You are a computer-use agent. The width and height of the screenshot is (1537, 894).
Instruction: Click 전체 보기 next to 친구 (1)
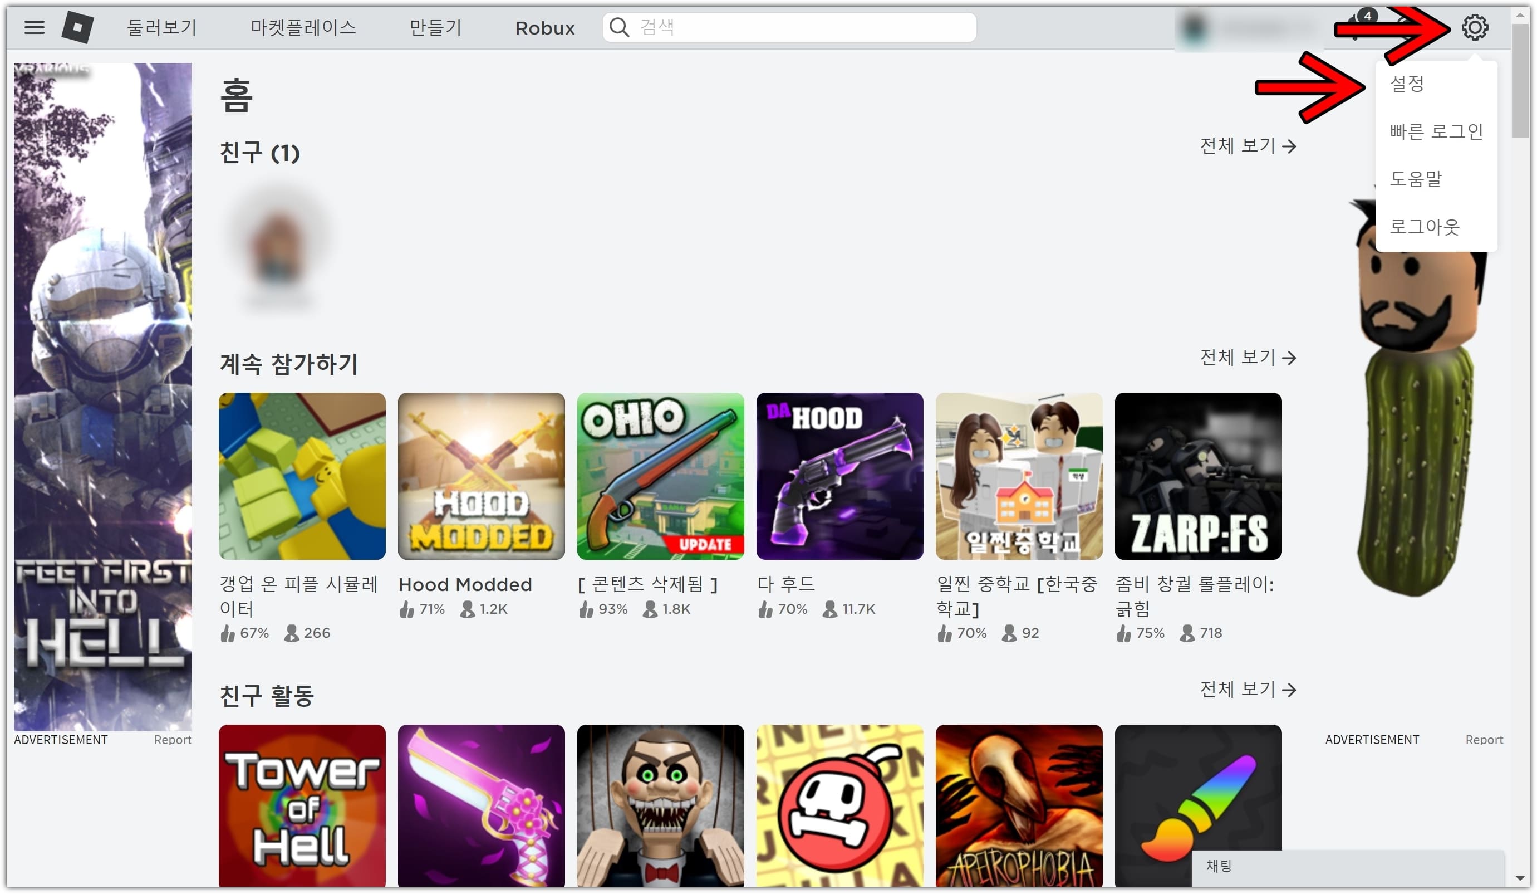[x=1248, y=146]
